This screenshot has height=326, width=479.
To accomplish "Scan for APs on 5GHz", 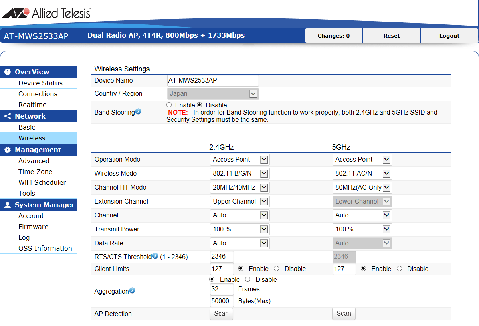I will (x=344, y=314).
